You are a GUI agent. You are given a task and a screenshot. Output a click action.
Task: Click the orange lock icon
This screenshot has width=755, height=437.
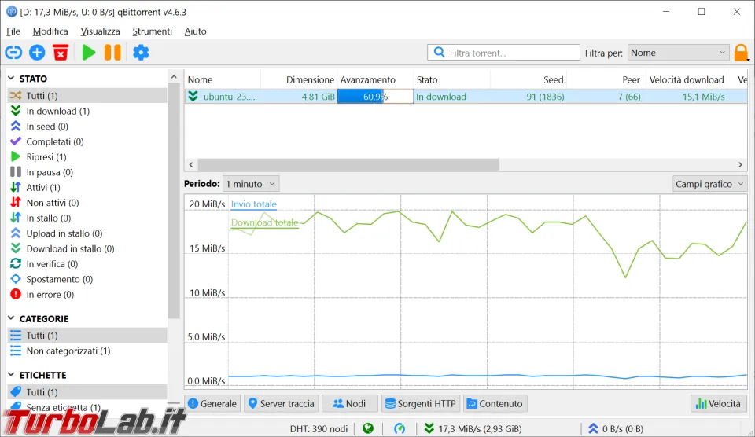(x=741, y=53)
